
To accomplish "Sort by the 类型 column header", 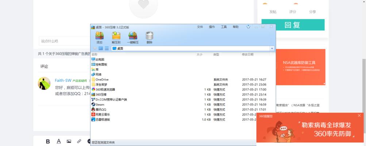I will (x=216, y=54).
